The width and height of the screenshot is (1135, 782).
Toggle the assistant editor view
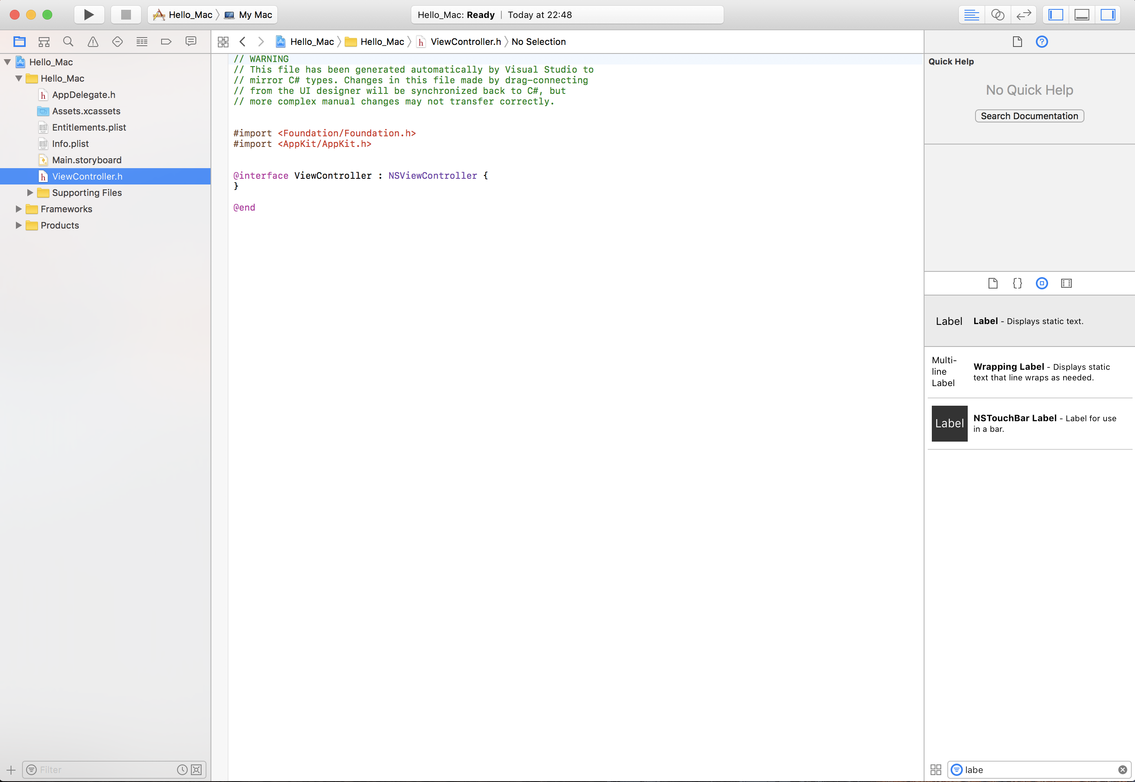pyautogui.click(x=998, y=15)
